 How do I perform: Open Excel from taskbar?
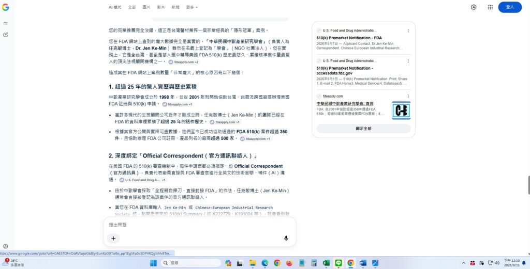(326, 263)
